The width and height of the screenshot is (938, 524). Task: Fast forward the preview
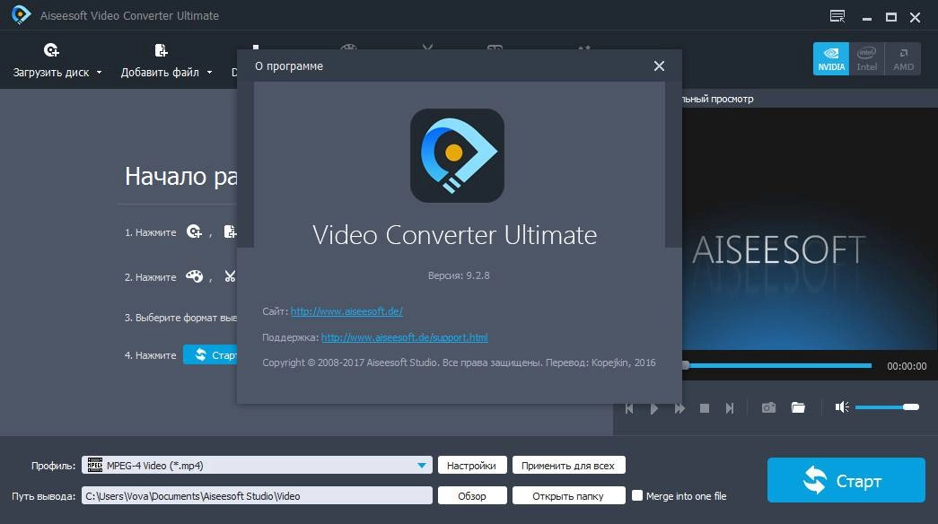tap(679, 408)
